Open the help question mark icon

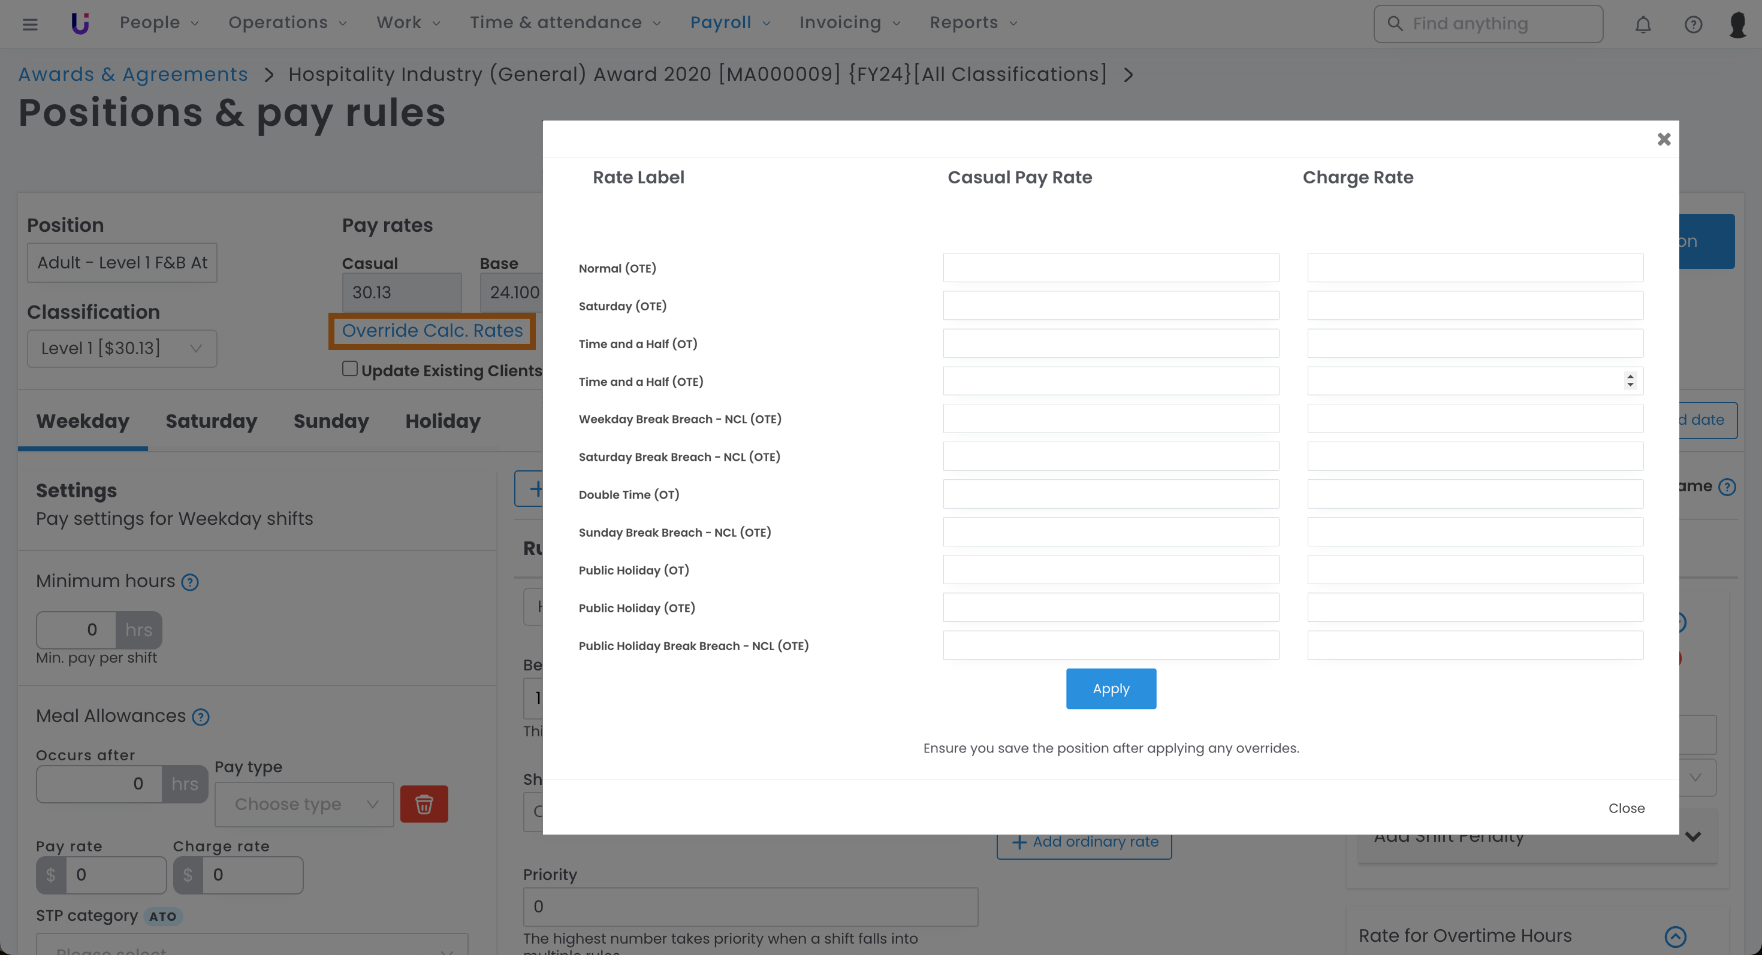pos(1693,25)
